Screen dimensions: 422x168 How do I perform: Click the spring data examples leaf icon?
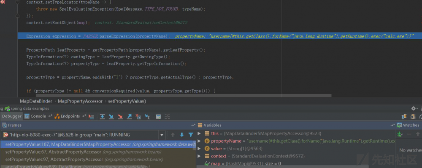(x=7, y=108)
